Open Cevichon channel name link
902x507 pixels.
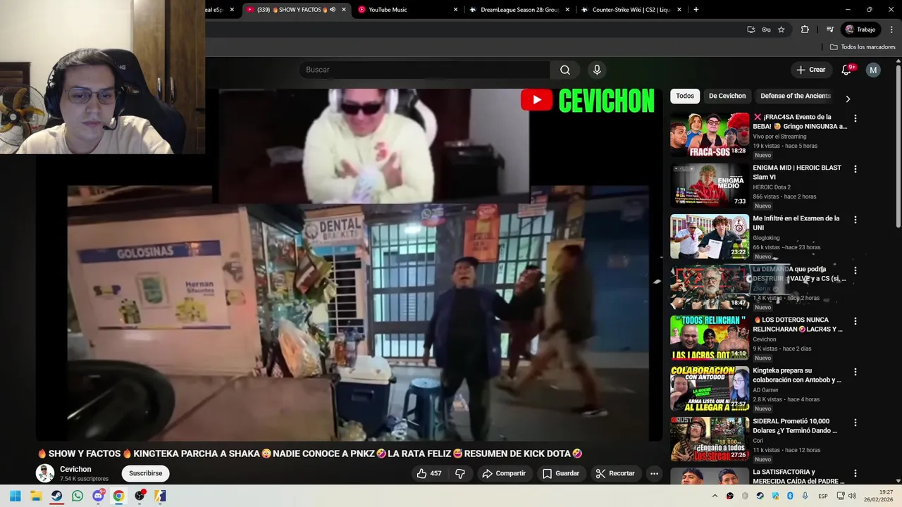(x=75, y=469)
